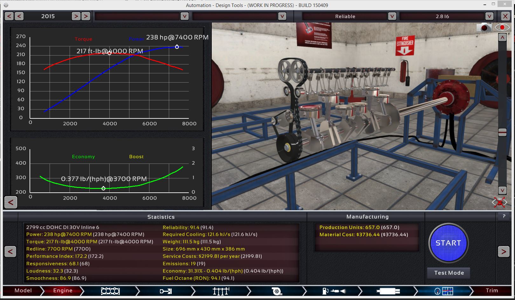Open the exhaust muffler tab icon
The height and width of the screenshot is (300, 515).
point(388,291)
